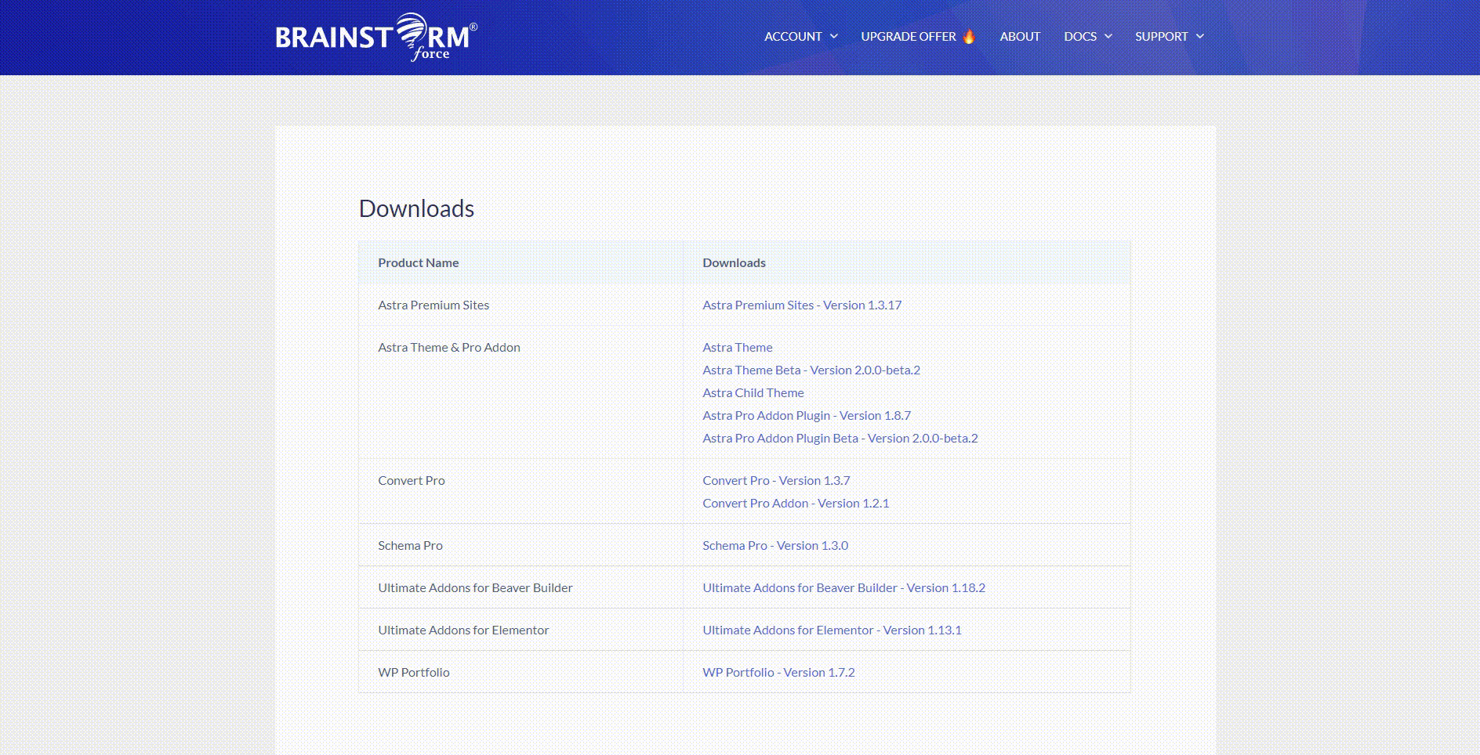Download Ultimate Addons for Beaver Builder

pyautogui.click(x=843, y=587)
